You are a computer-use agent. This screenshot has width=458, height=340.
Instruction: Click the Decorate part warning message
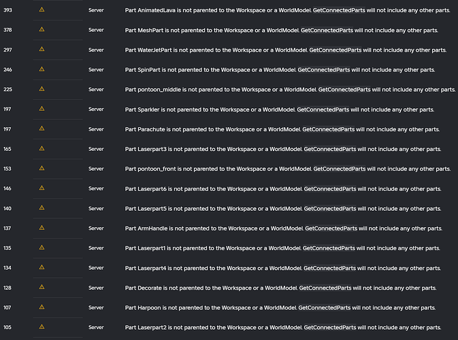[x=280, y=288]
